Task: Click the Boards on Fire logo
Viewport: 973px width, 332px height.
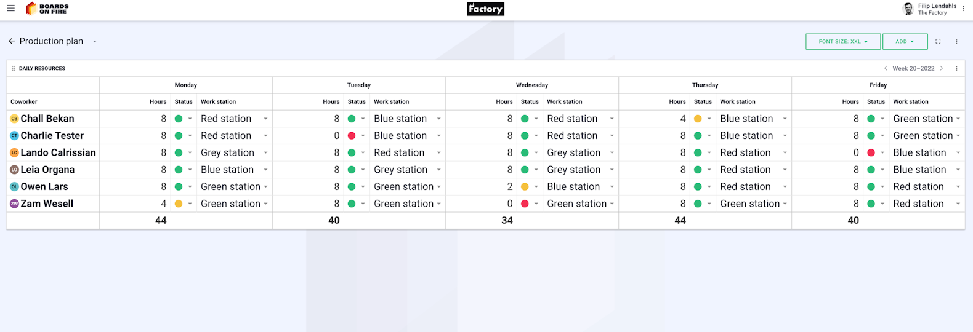Action: coord(47,9)
